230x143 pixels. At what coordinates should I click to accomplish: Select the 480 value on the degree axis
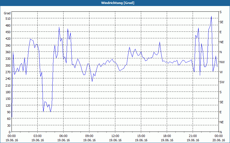pos(8,25)
